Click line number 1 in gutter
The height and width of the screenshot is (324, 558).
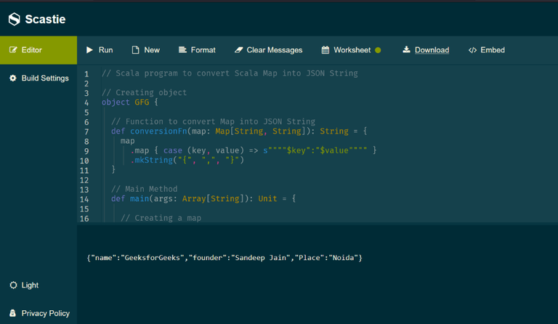pos(86,74)
